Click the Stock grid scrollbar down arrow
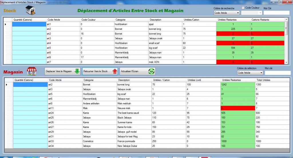The image size is (293, 158). coord(286,62)
